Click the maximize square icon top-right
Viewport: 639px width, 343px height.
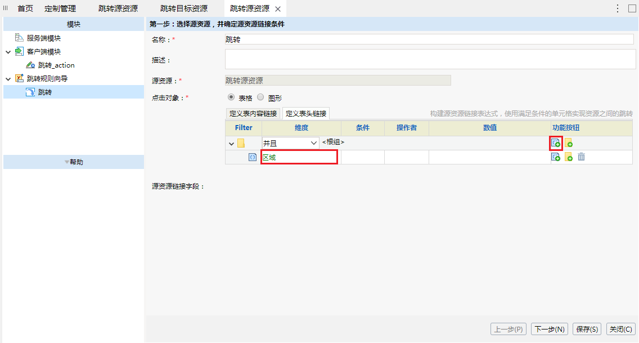click(632, 8)
